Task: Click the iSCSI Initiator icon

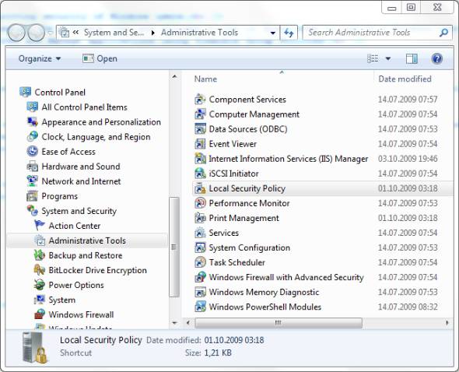Action: (200, 174)
